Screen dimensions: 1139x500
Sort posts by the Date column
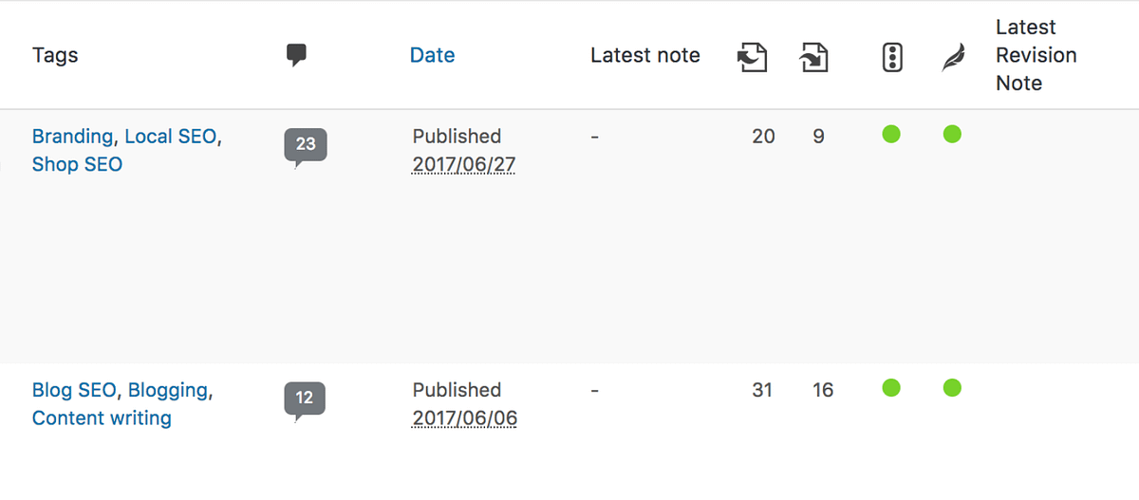pyautogui.click(x=432, y=55)
